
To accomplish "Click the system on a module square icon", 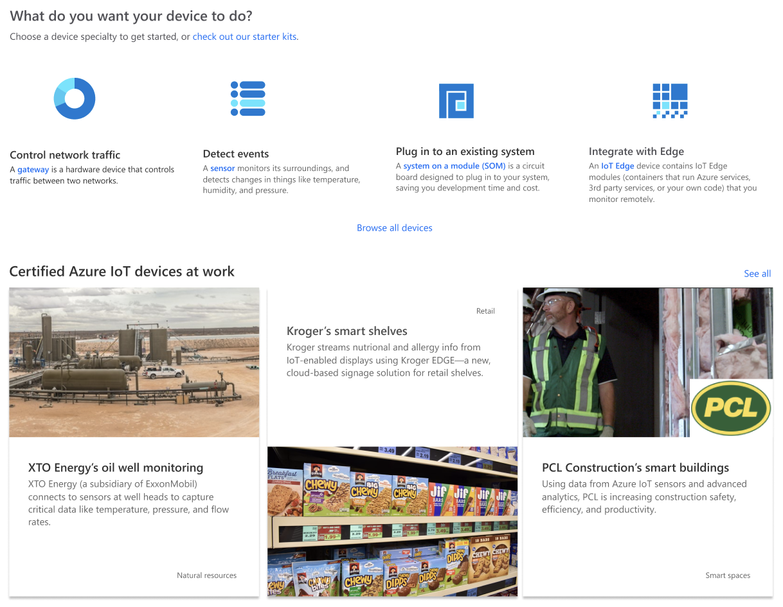I will (456, 101).
